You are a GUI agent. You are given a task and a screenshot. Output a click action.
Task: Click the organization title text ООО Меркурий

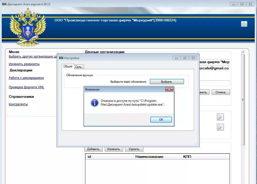click(x=115, y=20)
